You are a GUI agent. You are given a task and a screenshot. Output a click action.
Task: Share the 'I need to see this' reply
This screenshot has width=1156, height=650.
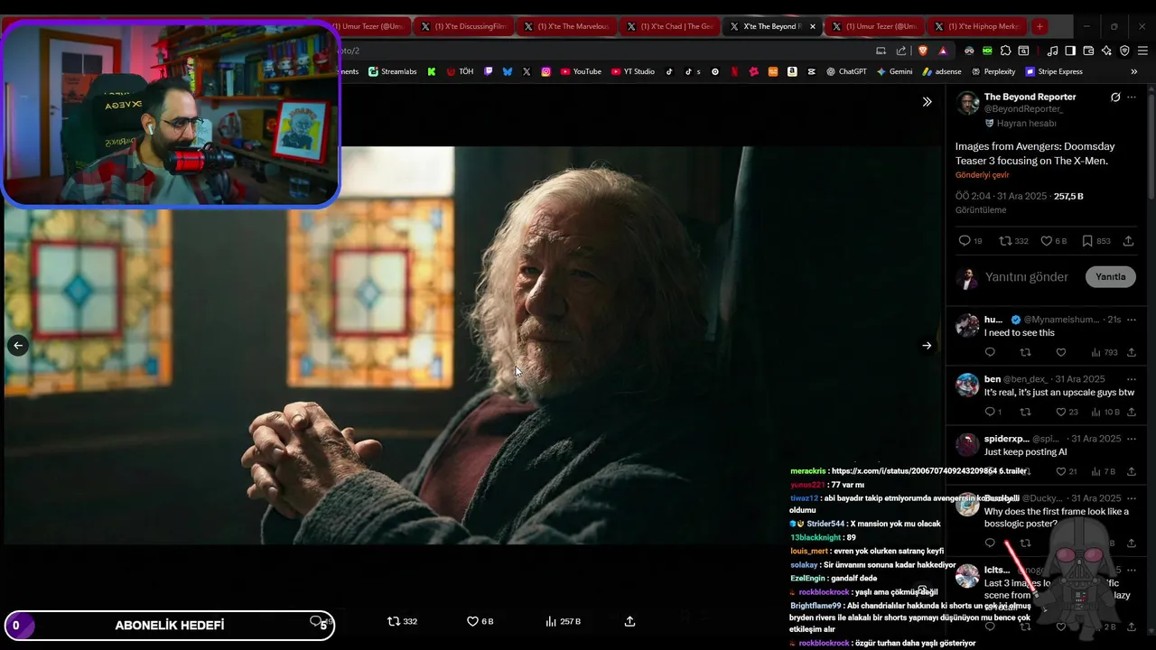click(x=1132, y=352)
